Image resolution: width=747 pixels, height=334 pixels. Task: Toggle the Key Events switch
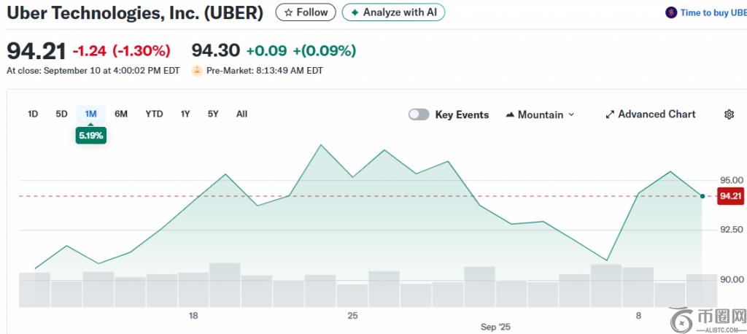[x=419, y=114]
